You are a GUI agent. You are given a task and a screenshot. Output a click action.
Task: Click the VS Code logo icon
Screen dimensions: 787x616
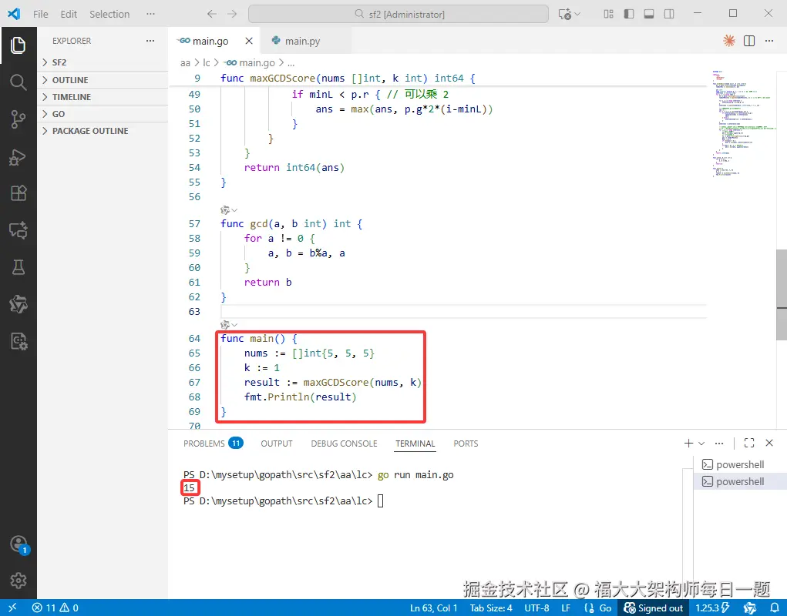pyautogui.click(x=14, y=14)
